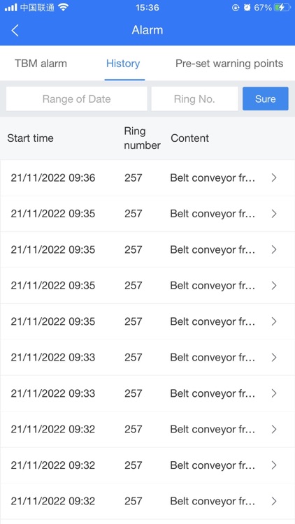Tap the Start time column header
This screenshot has width=295, height=524.
click(31, 138)
